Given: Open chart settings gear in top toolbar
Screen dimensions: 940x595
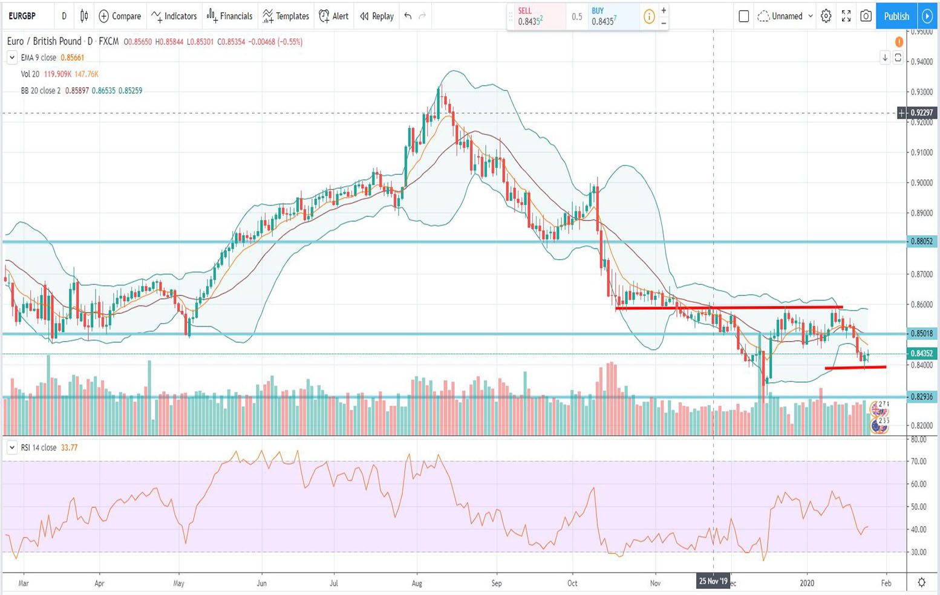Looking at the screenshot, I should (x=826, y=16).
